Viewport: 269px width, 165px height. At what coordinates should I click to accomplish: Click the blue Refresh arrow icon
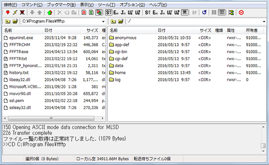tap(204, 13)
